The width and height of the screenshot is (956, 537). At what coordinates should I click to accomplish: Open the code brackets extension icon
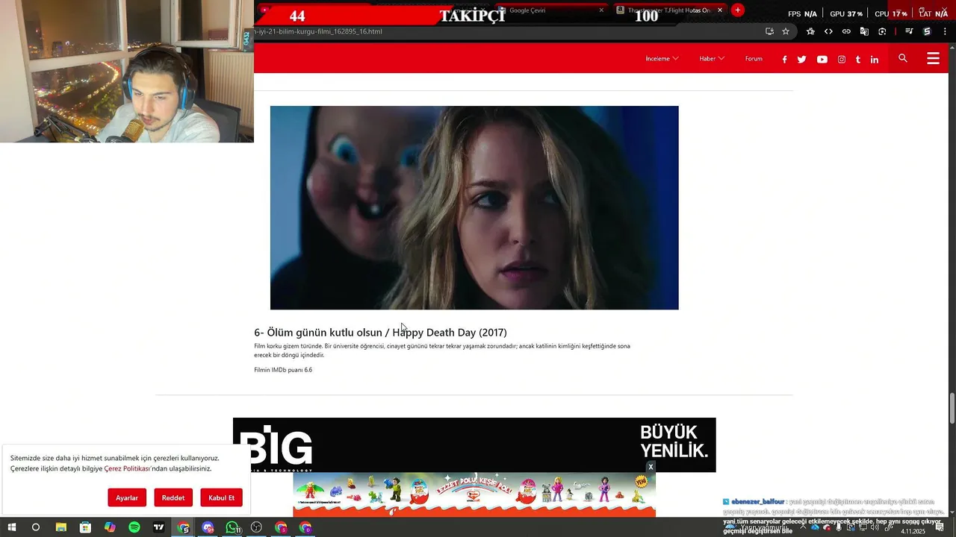tap(828, 31)
